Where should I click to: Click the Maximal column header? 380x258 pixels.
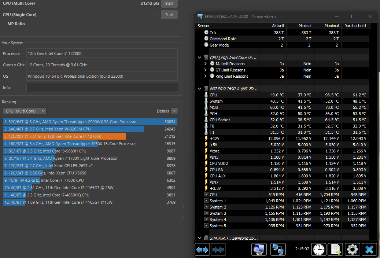point(328,26)
